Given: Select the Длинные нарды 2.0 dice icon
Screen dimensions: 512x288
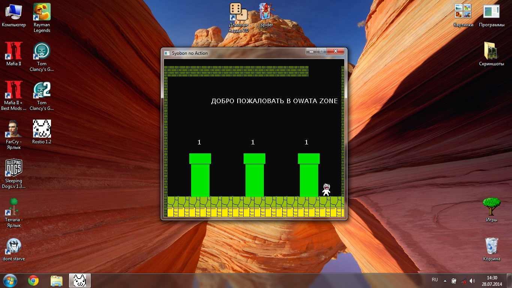Looking at the screenshot, I should (239, 12).
